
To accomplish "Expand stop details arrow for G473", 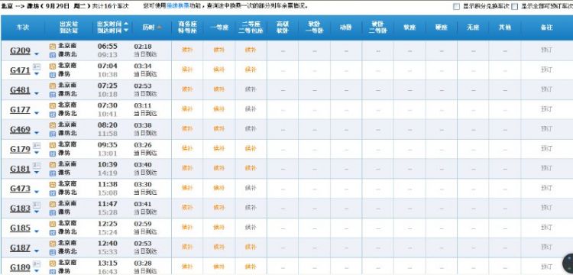I will [x=36, y=192].
